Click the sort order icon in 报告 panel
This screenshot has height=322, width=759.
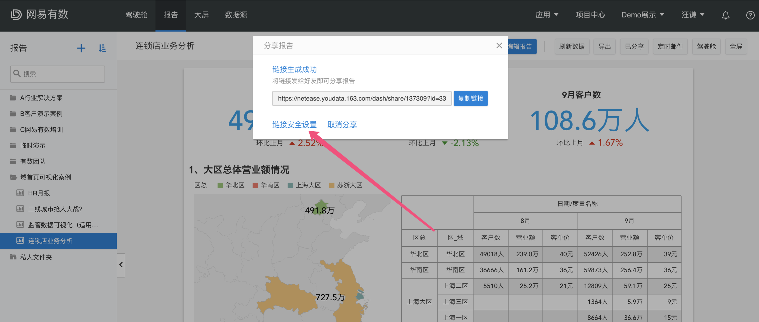point(102,48)
